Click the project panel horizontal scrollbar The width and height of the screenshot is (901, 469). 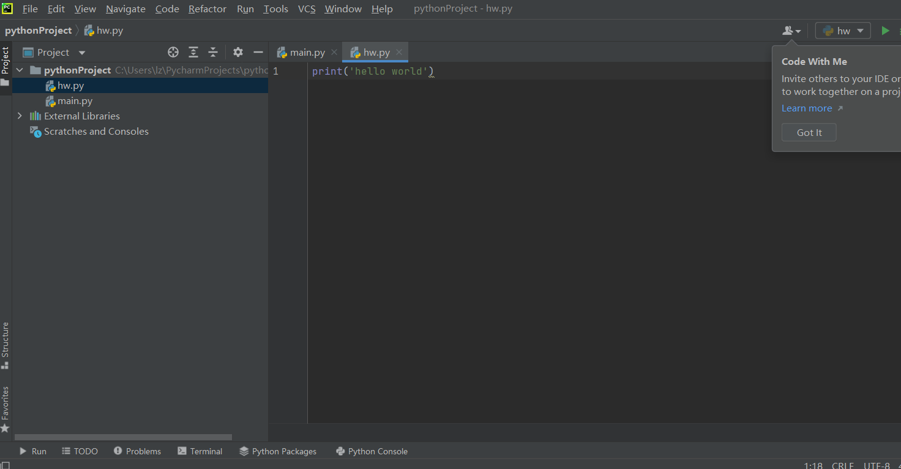pyautogui.click(x=123, y=437)
